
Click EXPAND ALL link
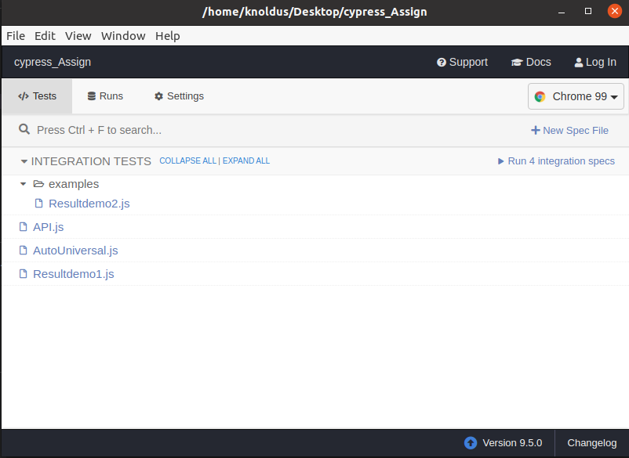tap(246, 161)
